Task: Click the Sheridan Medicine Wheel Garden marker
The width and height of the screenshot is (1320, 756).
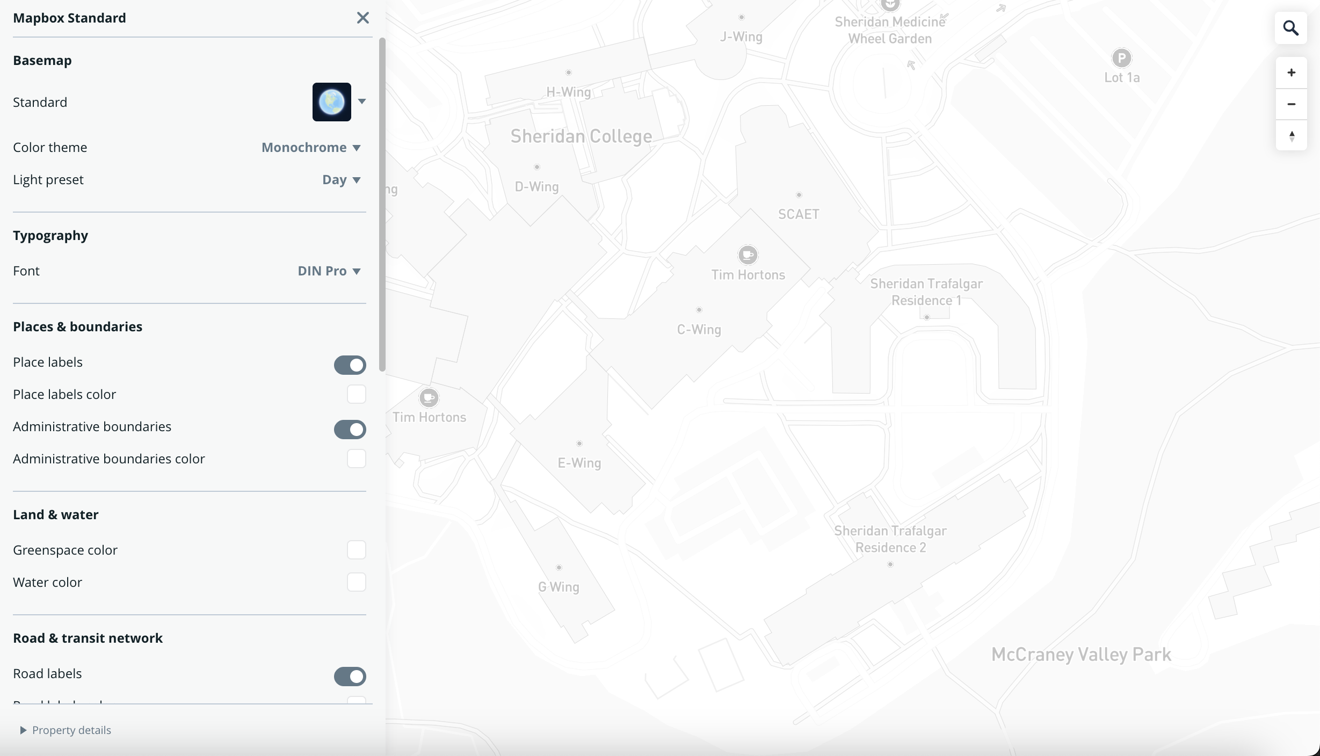Action: click(891, 5)
